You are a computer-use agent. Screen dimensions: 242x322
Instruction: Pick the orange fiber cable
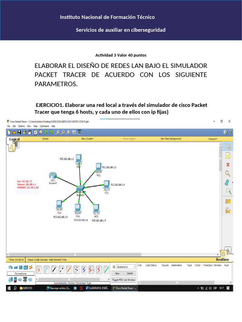click(x=69, y=269)
